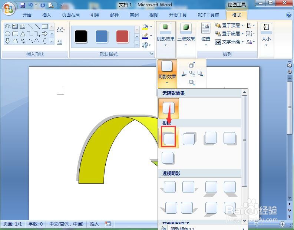Nudge shadow right
The width and height of the screenshot is (294, 230).
tap(200, 73)
